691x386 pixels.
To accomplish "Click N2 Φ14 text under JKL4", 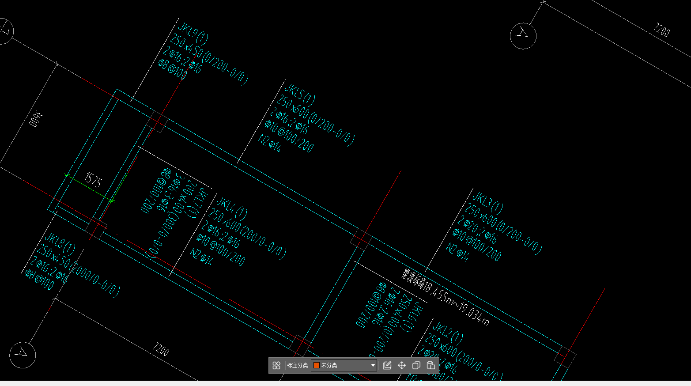I will (201, 257).
